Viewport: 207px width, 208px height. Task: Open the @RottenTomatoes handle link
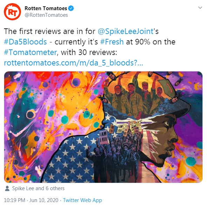[46, 15]
